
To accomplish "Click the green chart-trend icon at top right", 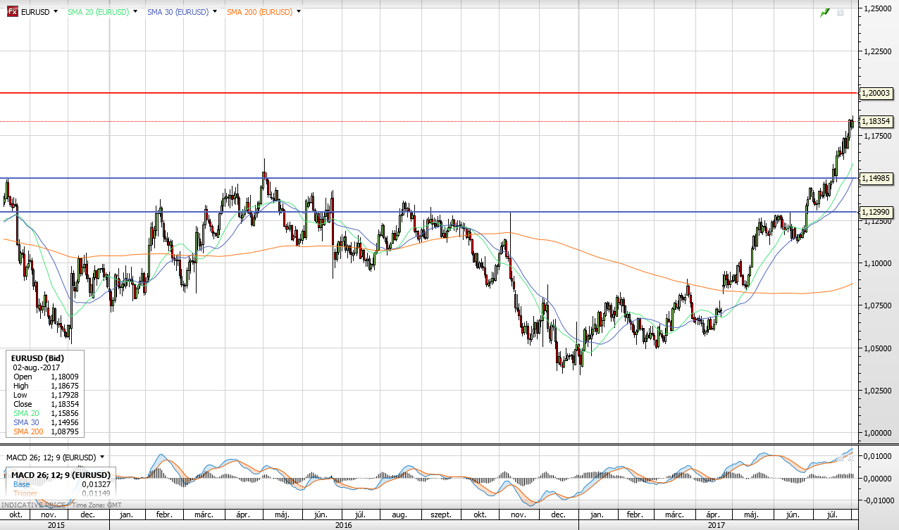I will click(825, 12).
